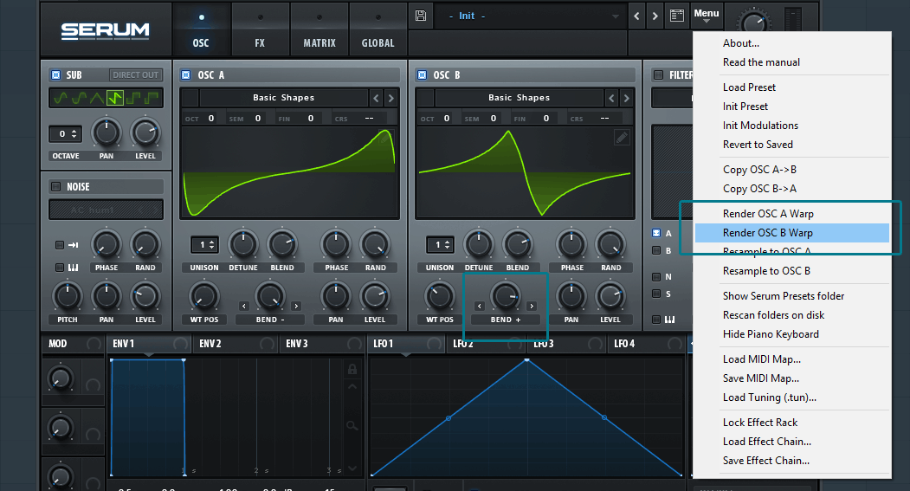Switch to the OSC tab
The width and height of the screenshot is (910, 491).
(201, 29)
